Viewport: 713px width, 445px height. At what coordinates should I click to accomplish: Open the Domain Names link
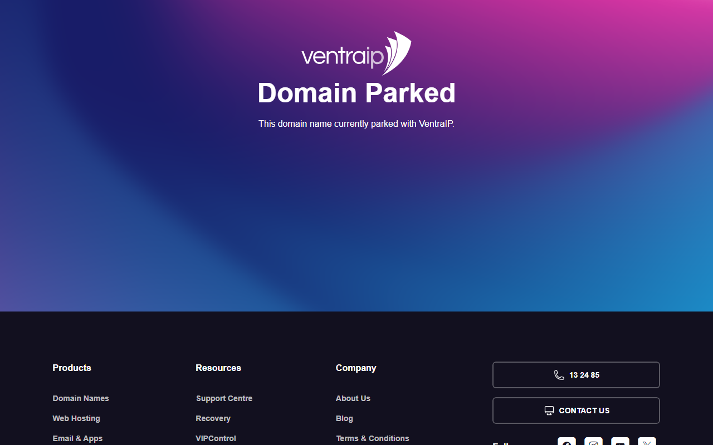pos(81,398)
